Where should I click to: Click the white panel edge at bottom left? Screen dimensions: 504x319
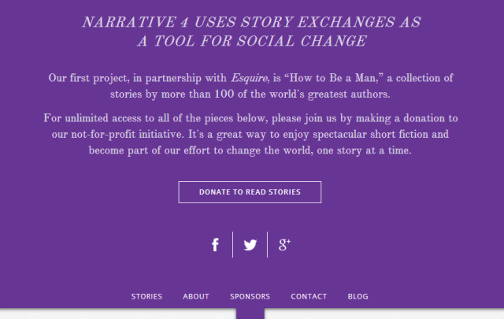(118, 314)
